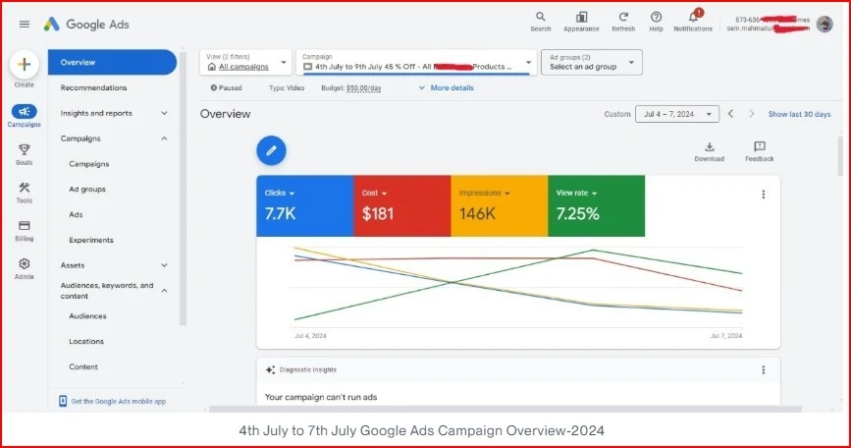Viewport: 851px width, 448px height.
Task: Click the Google Ads logo
Action: pyautogui.click(x=86, y=24)
